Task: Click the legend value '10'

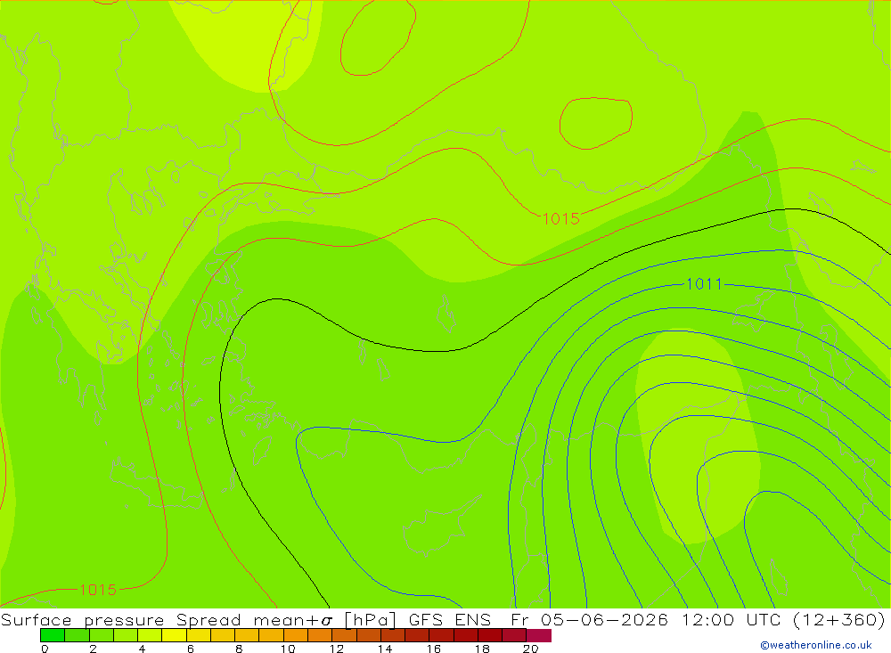Action: (288, 649)
